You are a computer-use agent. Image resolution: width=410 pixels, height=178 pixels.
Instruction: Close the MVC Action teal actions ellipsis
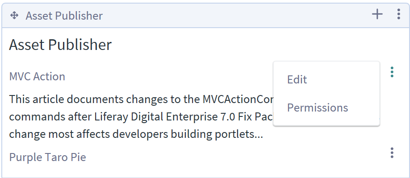[392, 72]
